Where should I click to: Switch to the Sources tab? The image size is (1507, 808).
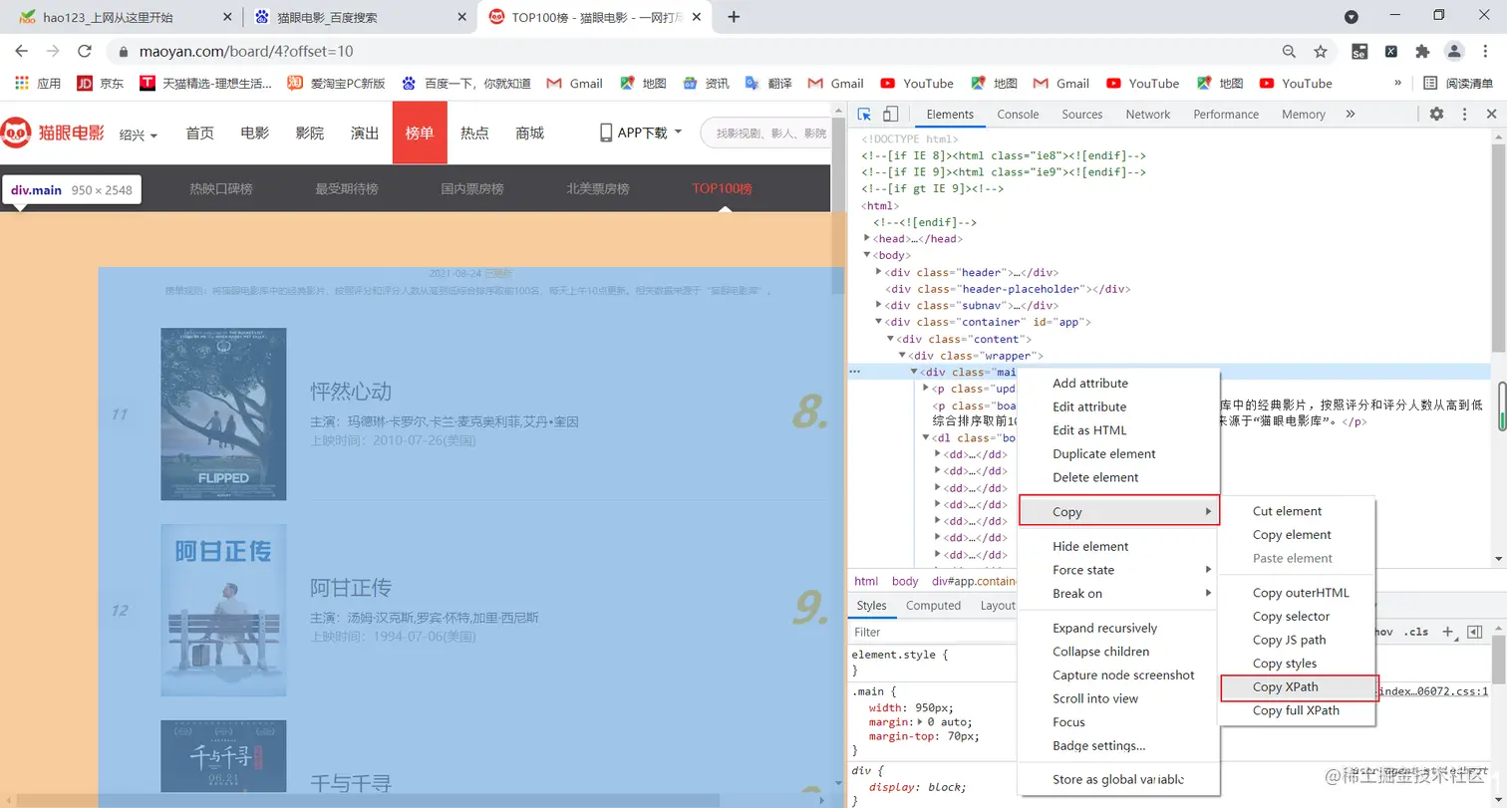[x=1081, y=115]
